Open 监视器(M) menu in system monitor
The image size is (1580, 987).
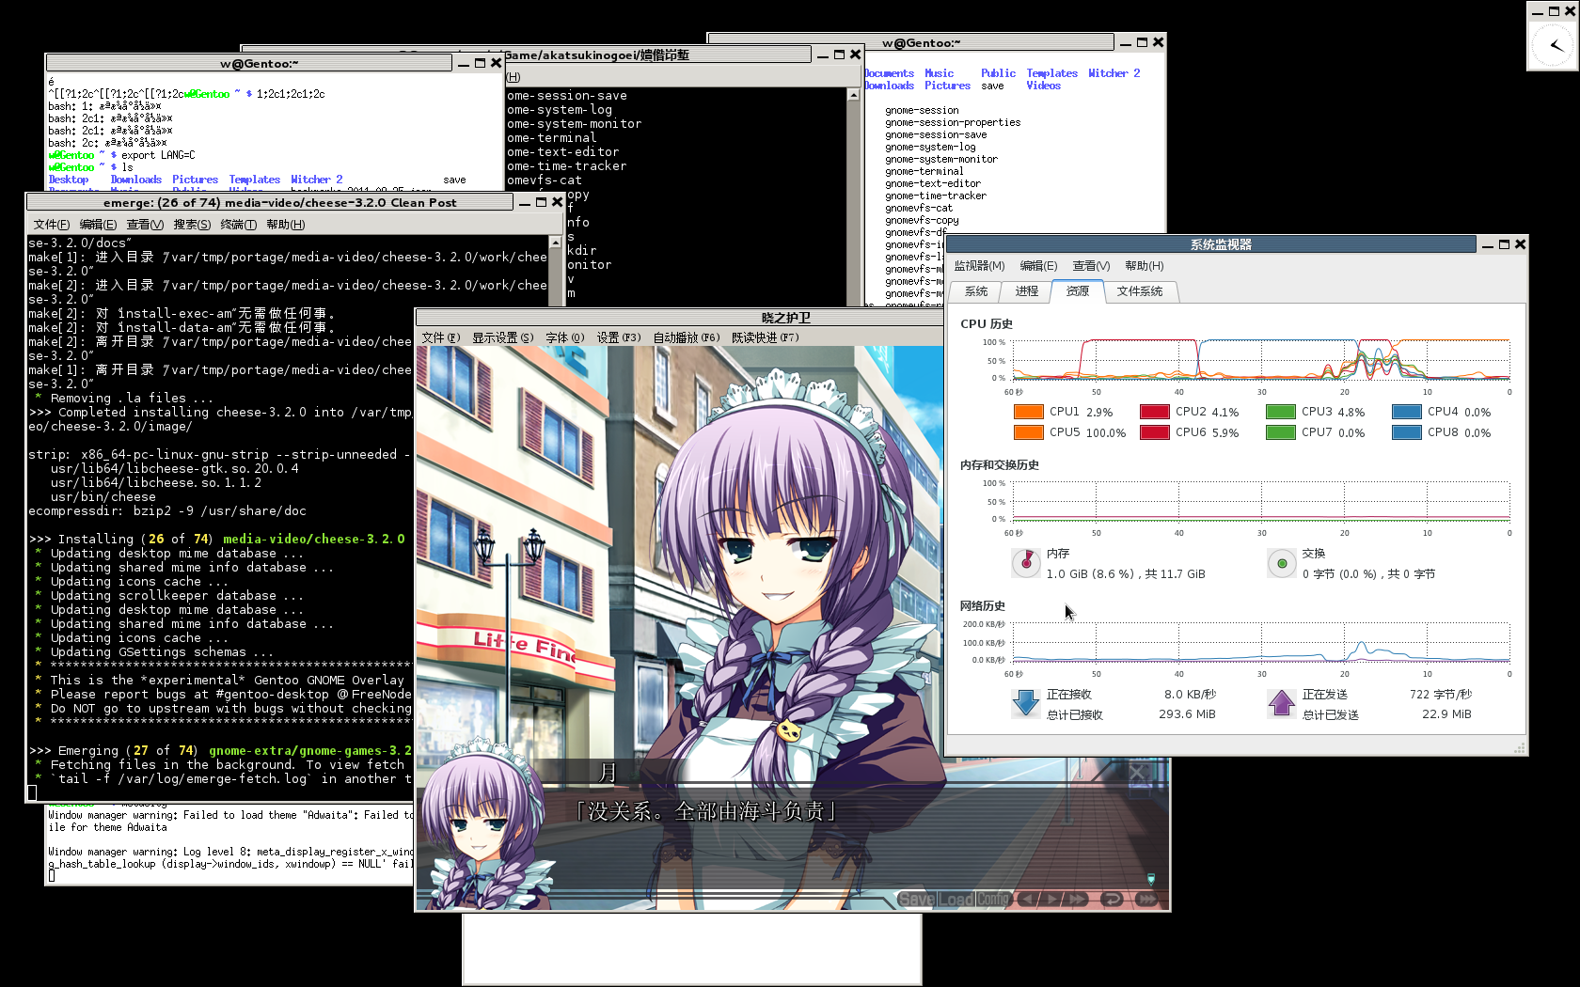pos(980,266)
